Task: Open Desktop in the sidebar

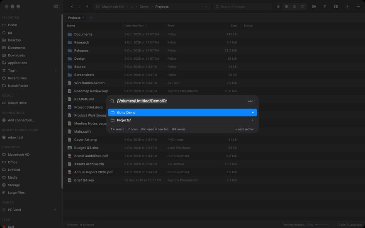Action: tap(14, 40)
